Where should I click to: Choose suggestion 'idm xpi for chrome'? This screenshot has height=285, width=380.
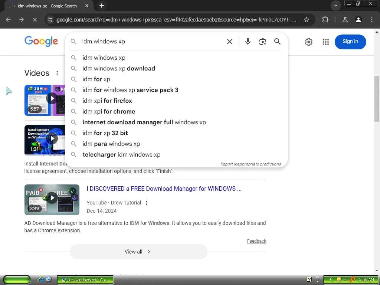click(176, 111)
